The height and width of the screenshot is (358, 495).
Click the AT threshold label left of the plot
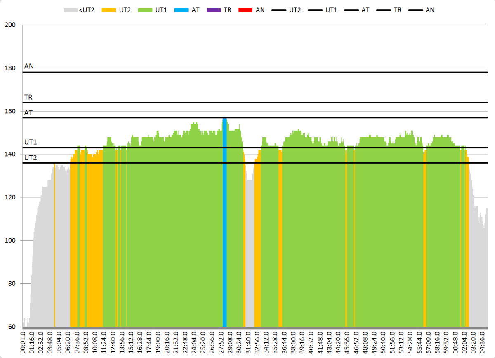point(28,112)
